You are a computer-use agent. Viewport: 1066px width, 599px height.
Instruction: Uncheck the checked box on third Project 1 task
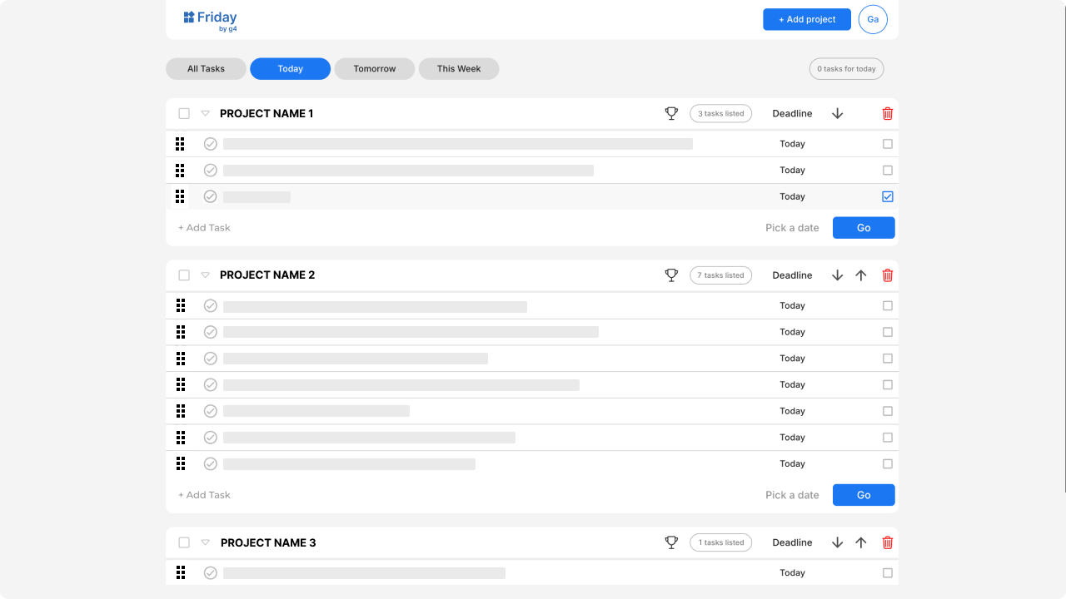(888, 197)
